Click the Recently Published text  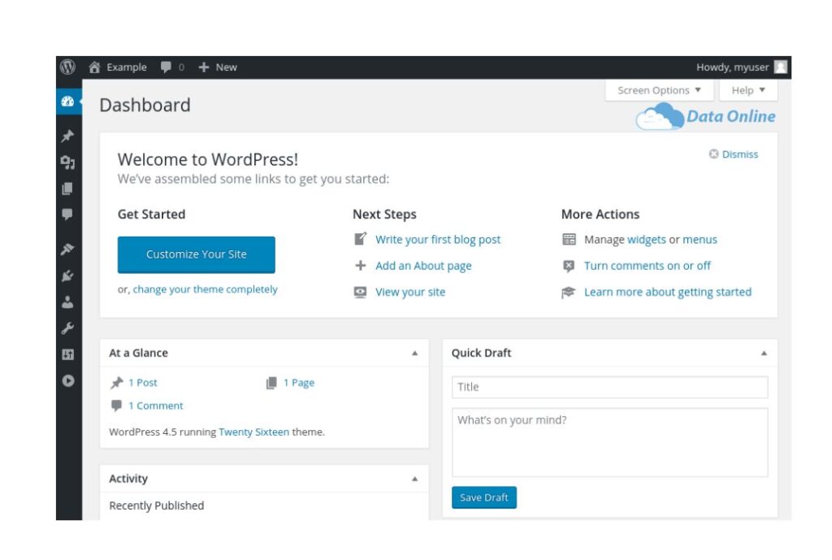click(157, 506)
